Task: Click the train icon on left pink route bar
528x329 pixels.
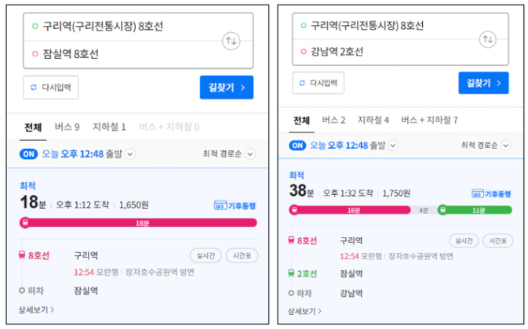Action: 25,222
